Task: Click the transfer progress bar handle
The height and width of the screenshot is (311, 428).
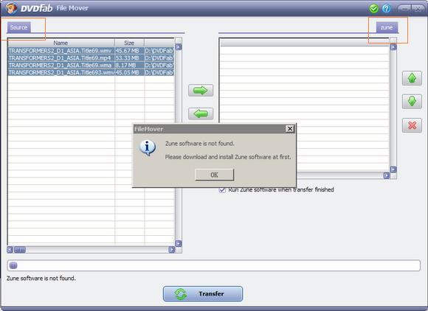Action: tap(13, 265)
